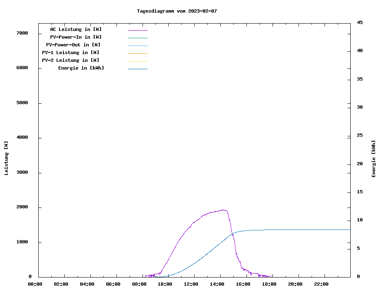Viewport: 391px width, 293px height.
Task: Click the 'Leistung [W]' left axis title
Action: point(6,158)
